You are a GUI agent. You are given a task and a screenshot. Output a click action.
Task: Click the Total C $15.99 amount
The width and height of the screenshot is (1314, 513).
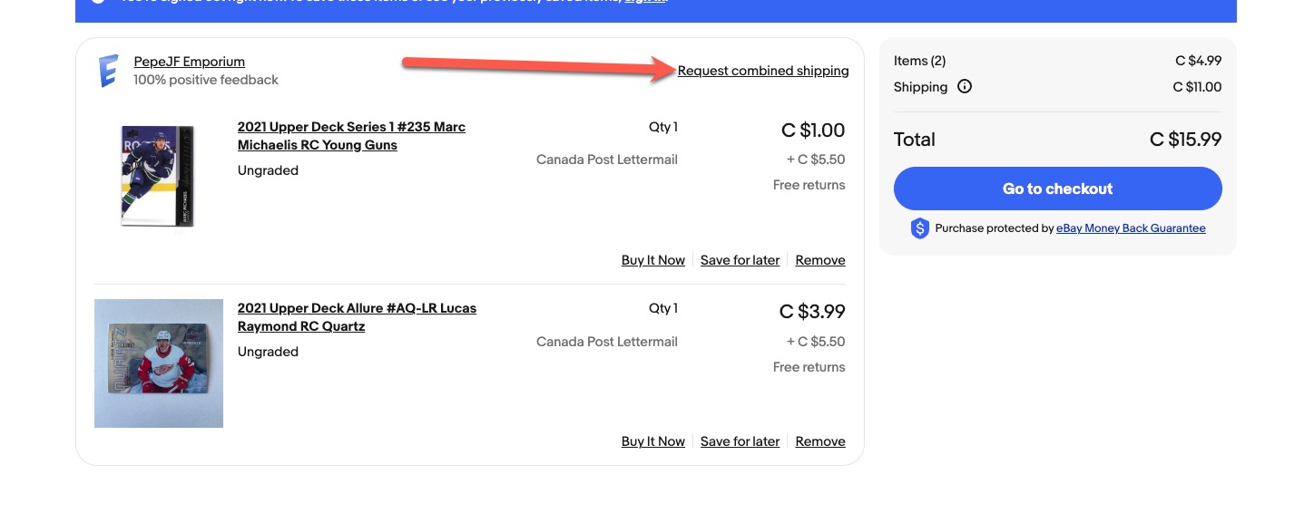pos(1185,140)
